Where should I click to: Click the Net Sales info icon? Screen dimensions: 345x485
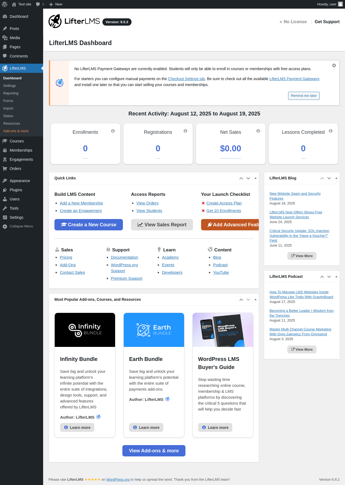258,131
